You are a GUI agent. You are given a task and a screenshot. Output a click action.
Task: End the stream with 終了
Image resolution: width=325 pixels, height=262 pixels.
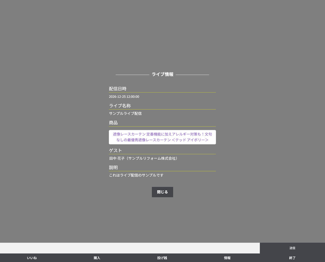(x=292, y=258)
